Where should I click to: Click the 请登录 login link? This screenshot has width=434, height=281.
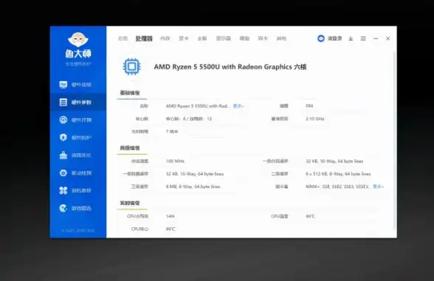(335, 38)
